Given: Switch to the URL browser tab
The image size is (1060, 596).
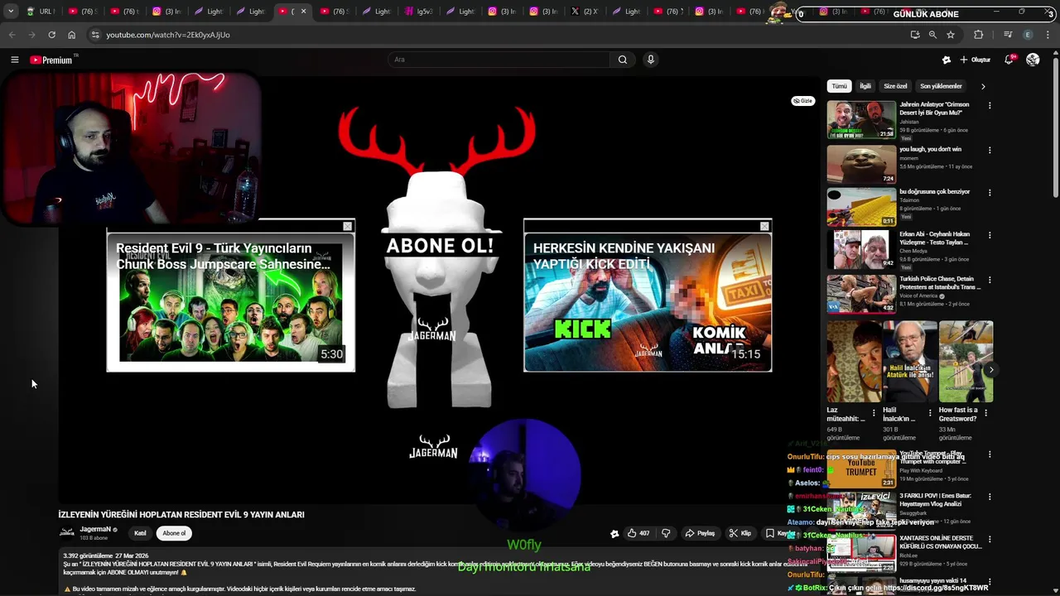Looking at the screenshot, I should [41, 12].
